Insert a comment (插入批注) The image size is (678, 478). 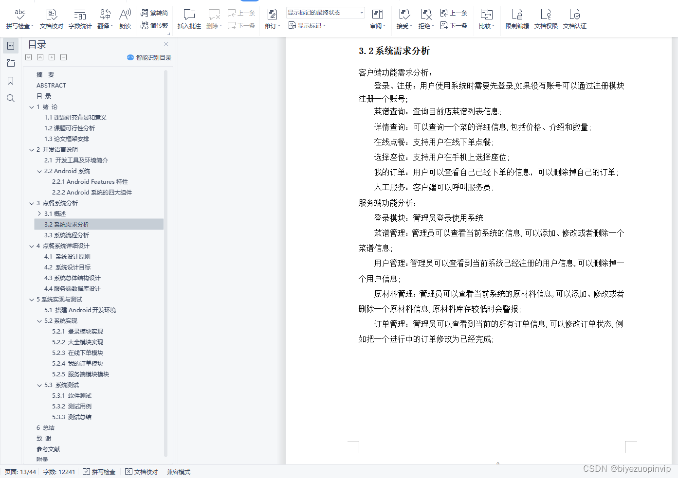point(189,18)
